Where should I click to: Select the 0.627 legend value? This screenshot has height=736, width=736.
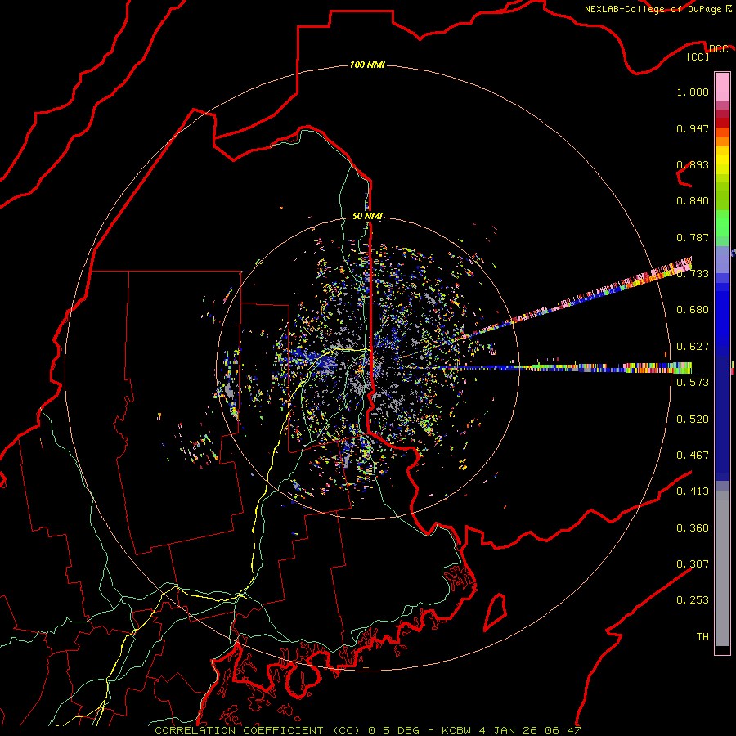(x=693, y=347)
